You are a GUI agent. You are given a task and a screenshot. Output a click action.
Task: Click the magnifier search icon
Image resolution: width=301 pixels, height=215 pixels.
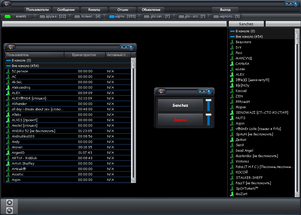pyautogui.click(x=10, y=210)
